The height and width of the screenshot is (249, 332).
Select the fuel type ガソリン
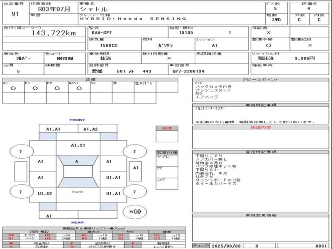(165, 46)
